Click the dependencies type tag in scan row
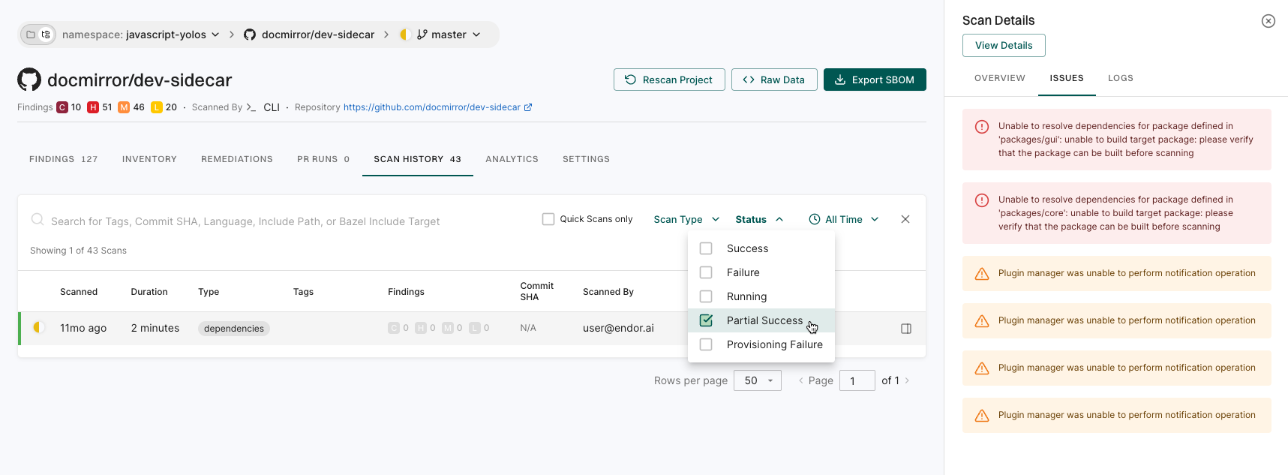1288x475 pixels. point(234,329)
